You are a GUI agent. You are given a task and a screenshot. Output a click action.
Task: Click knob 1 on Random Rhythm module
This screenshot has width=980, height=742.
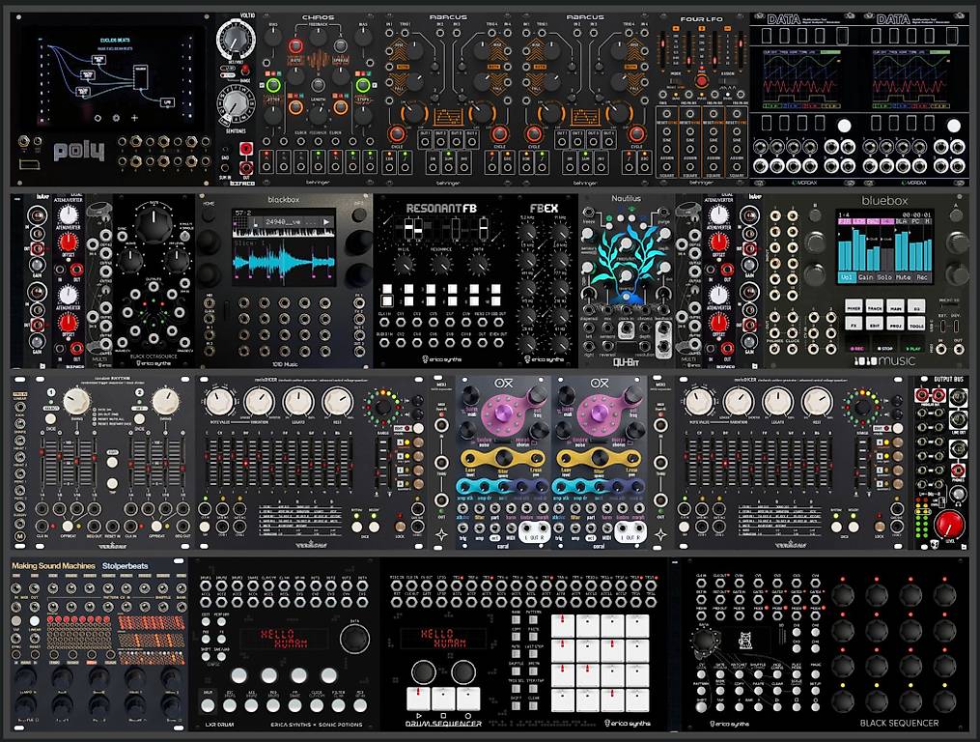(75, 402)
